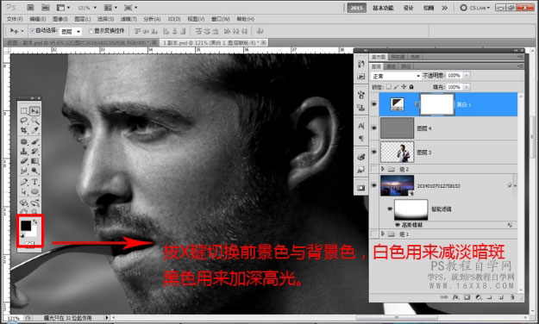Screen dimensions: 539x324
Task: Select the Magic Wand tool
Action: pos(34,121)
